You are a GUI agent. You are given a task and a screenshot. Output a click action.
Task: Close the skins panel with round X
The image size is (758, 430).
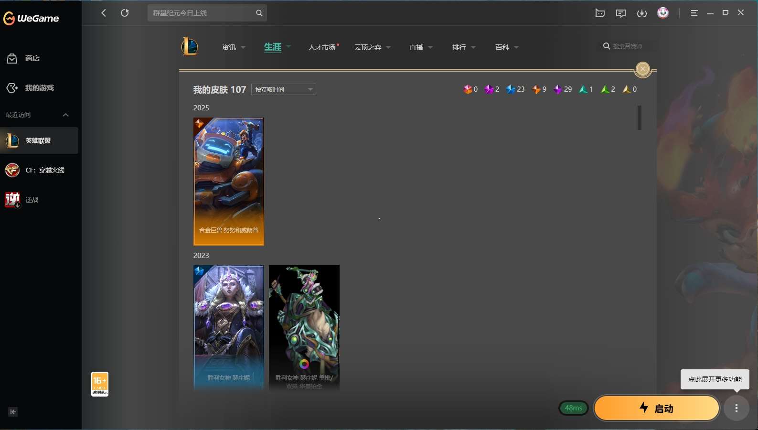pos(643,69)
